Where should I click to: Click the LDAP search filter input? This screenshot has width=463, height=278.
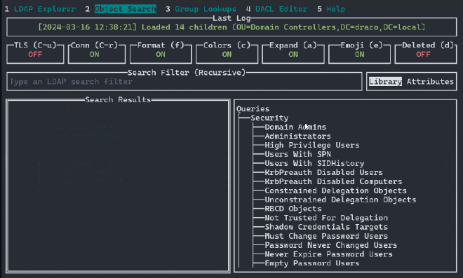(x=184, y=82)
